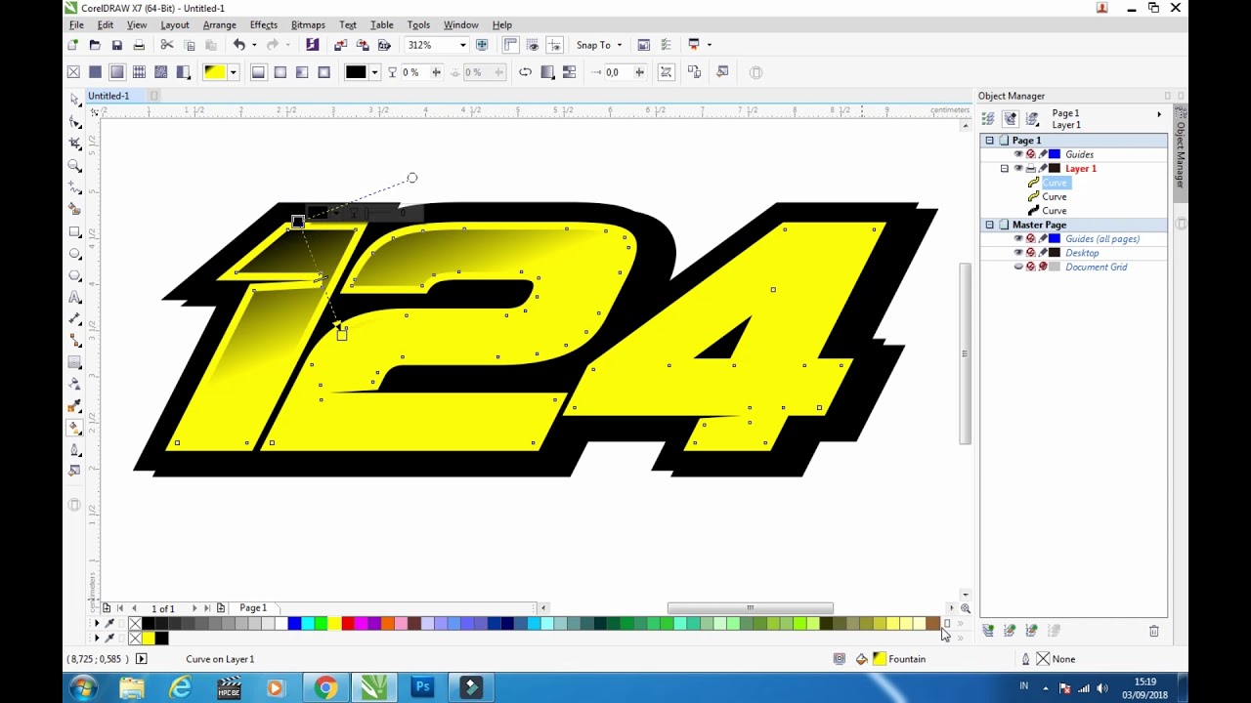1251x703 pixels.
Task: Click the horizontal scrollbar thumb
Action: tap(751, 607)
